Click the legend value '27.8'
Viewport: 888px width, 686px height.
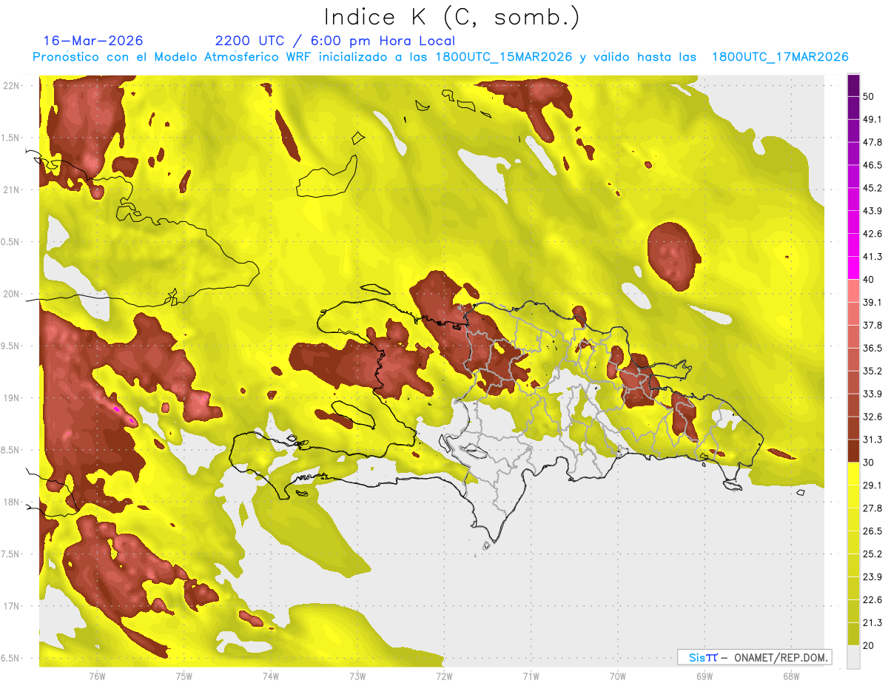pos(872,508)
